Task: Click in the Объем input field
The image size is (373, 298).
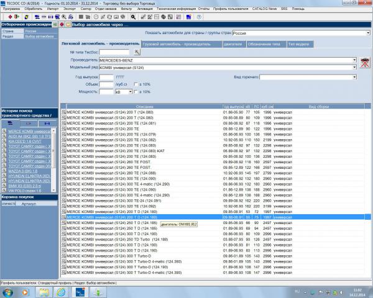Action: click(x=106, y=84)
